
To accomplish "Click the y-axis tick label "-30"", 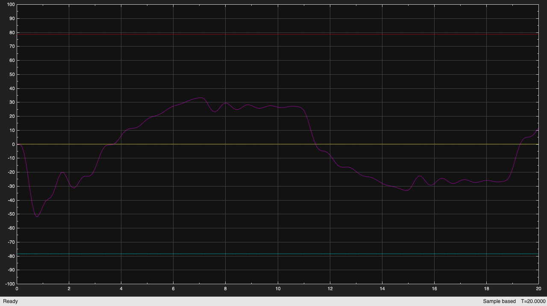I will tap(11, 186).
